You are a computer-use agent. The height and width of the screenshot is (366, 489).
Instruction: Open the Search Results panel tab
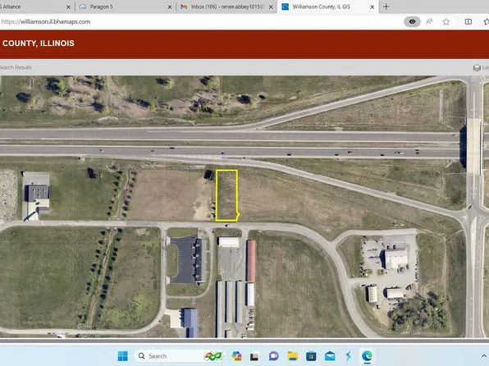coord(16,67)
